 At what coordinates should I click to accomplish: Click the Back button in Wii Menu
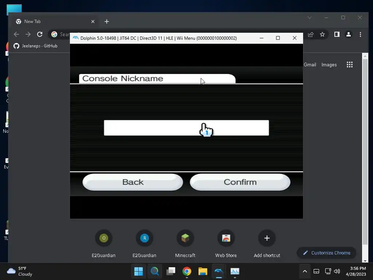coord(133,182)
